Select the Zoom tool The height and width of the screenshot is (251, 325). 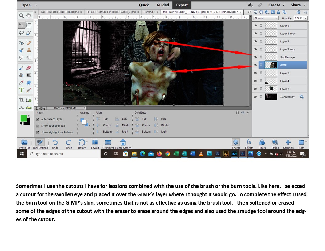pos(21,15)
